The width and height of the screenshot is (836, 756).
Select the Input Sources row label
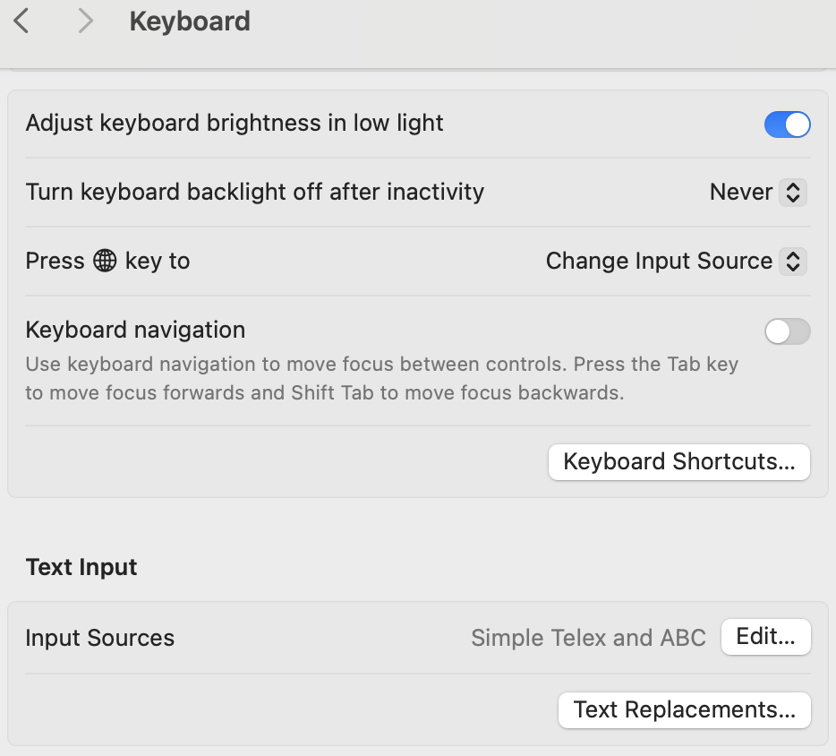(x=99, y=638)
